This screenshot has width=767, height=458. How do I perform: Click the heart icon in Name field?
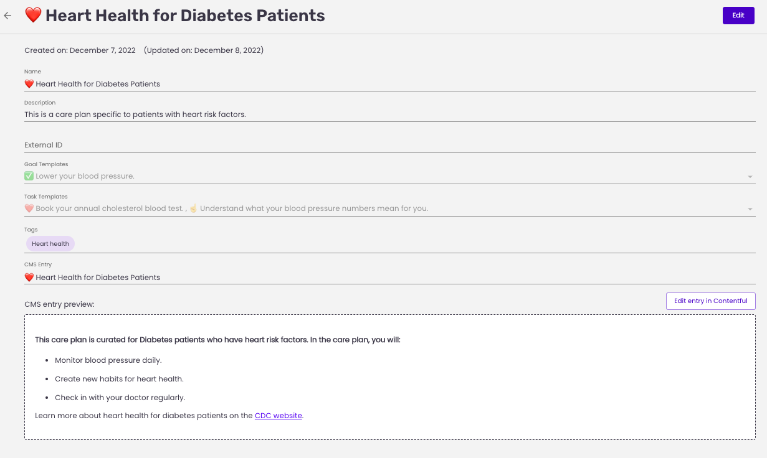(x=29, y=84)
